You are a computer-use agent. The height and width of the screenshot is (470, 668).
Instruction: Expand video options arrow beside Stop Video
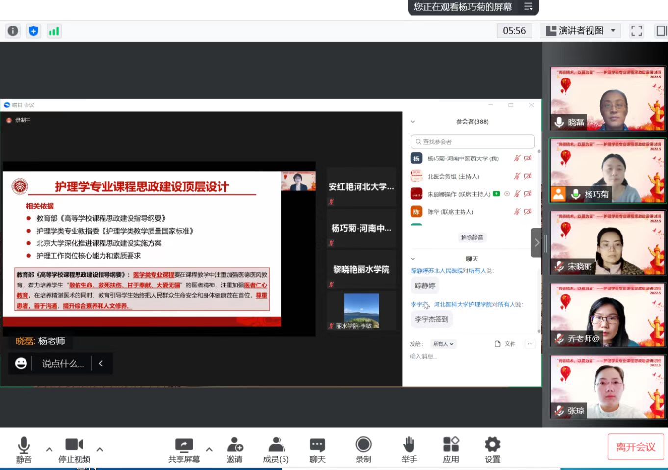pos(100,449)
